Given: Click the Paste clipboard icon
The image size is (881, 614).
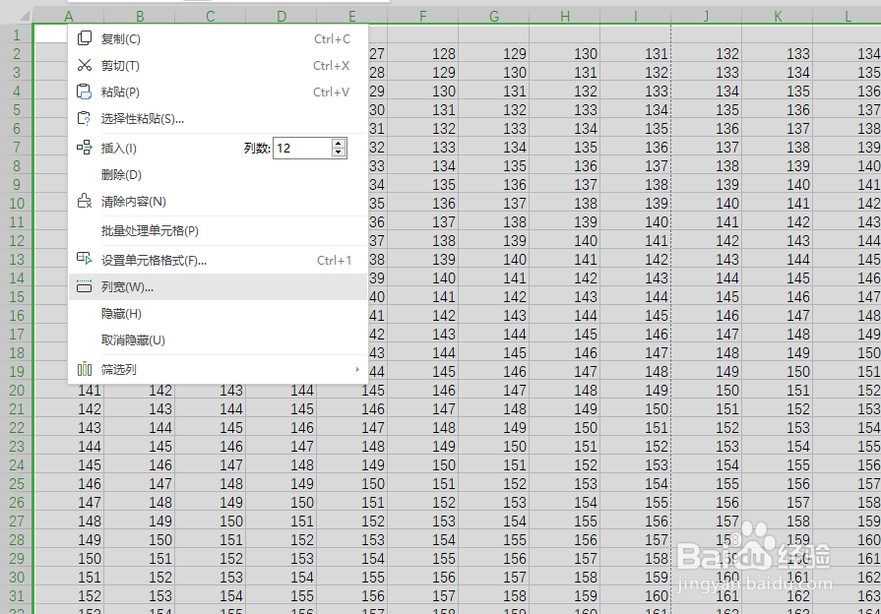Looking at the screenshot, I should (85, 92).
